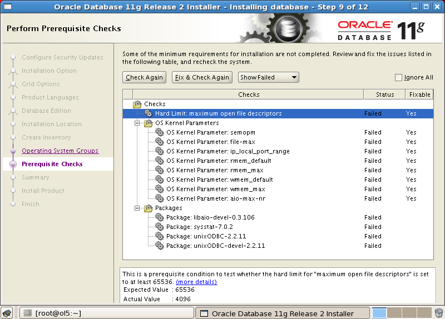Click gear icon beside file-max parameter
This screenshot has width=445, height=319.
click(x=160, y=142)
